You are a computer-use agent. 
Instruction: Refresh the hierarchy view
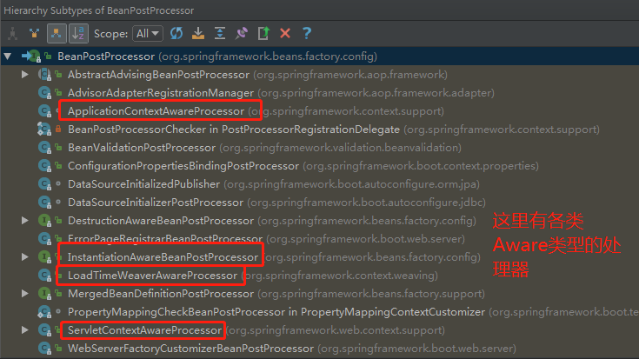point(176,33)
